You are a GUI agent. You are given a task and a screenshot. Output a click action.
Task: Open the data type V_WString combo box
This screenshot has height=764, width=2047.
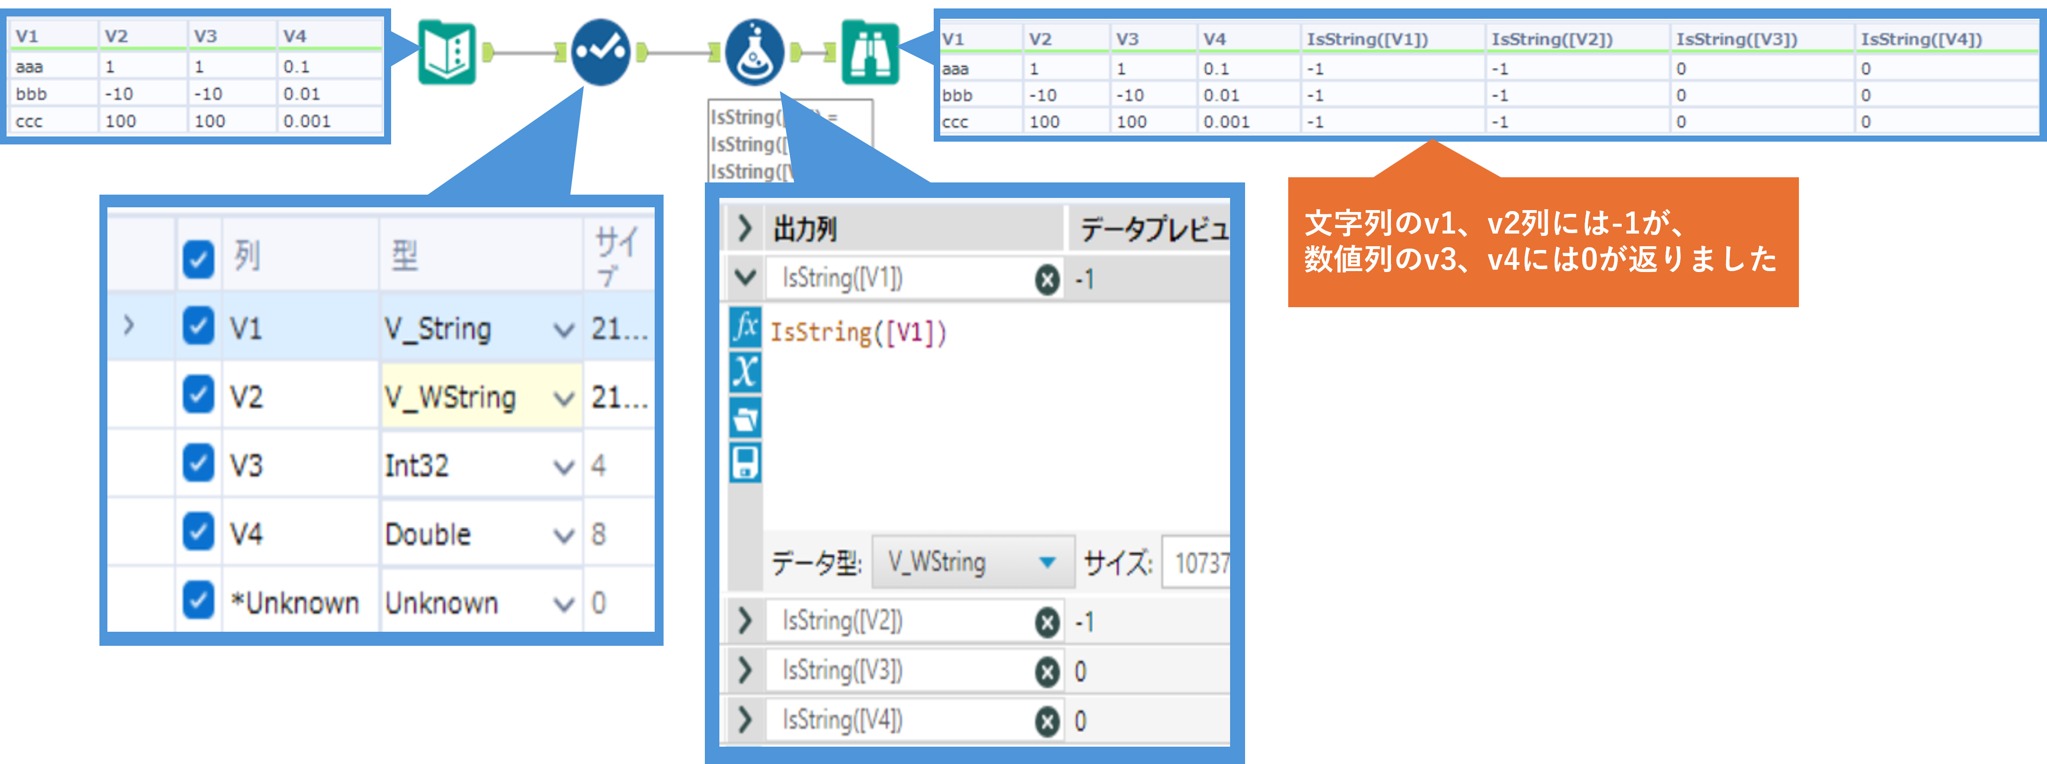[x=973, y=562]
